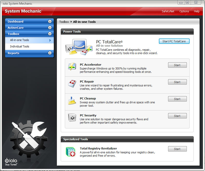Open the ActiveCare menu
The height and width of the screenshot is (171, 205).
click(29, 28)
